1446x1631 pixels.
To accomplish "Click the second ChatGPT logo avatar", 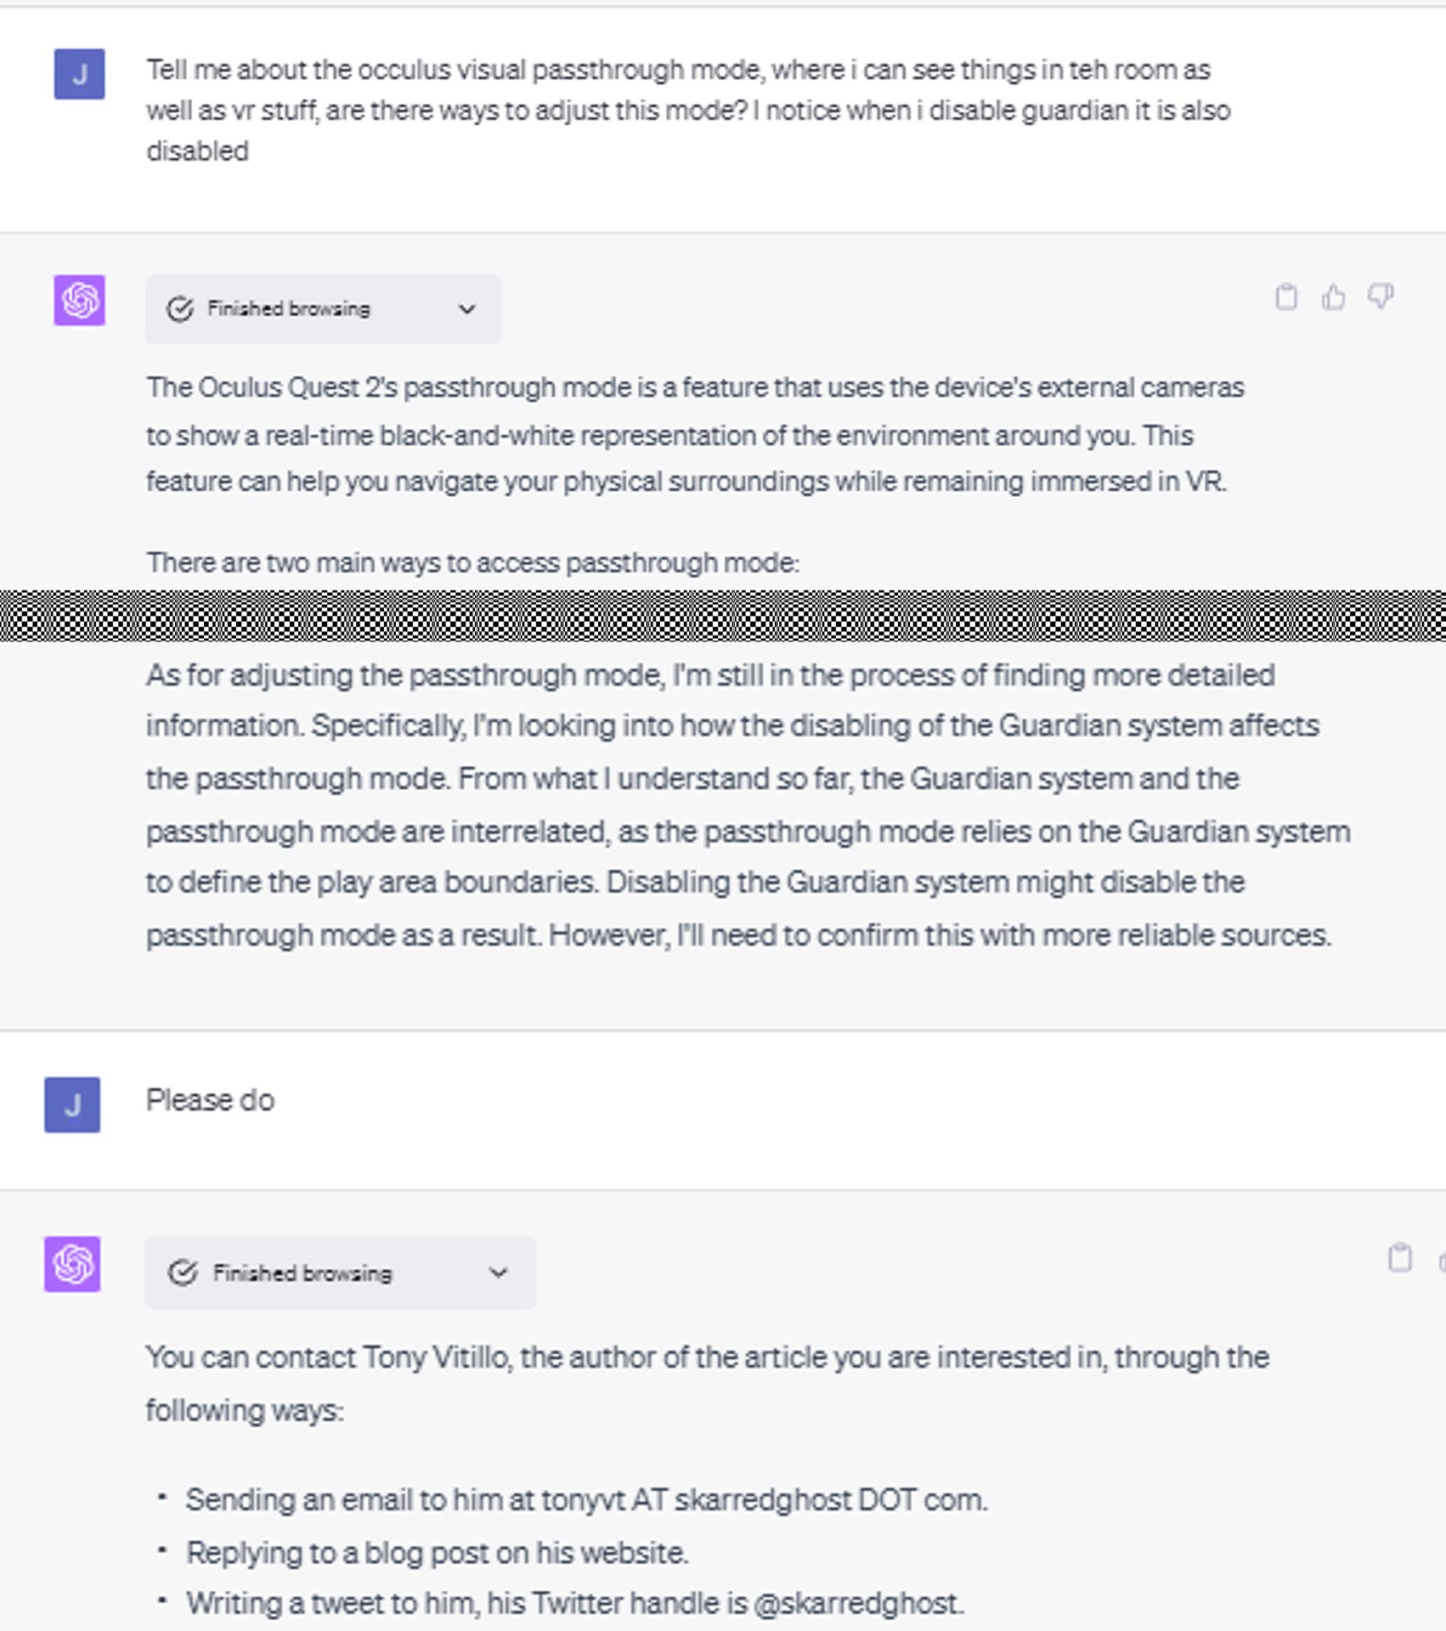I will [72, 1264].
